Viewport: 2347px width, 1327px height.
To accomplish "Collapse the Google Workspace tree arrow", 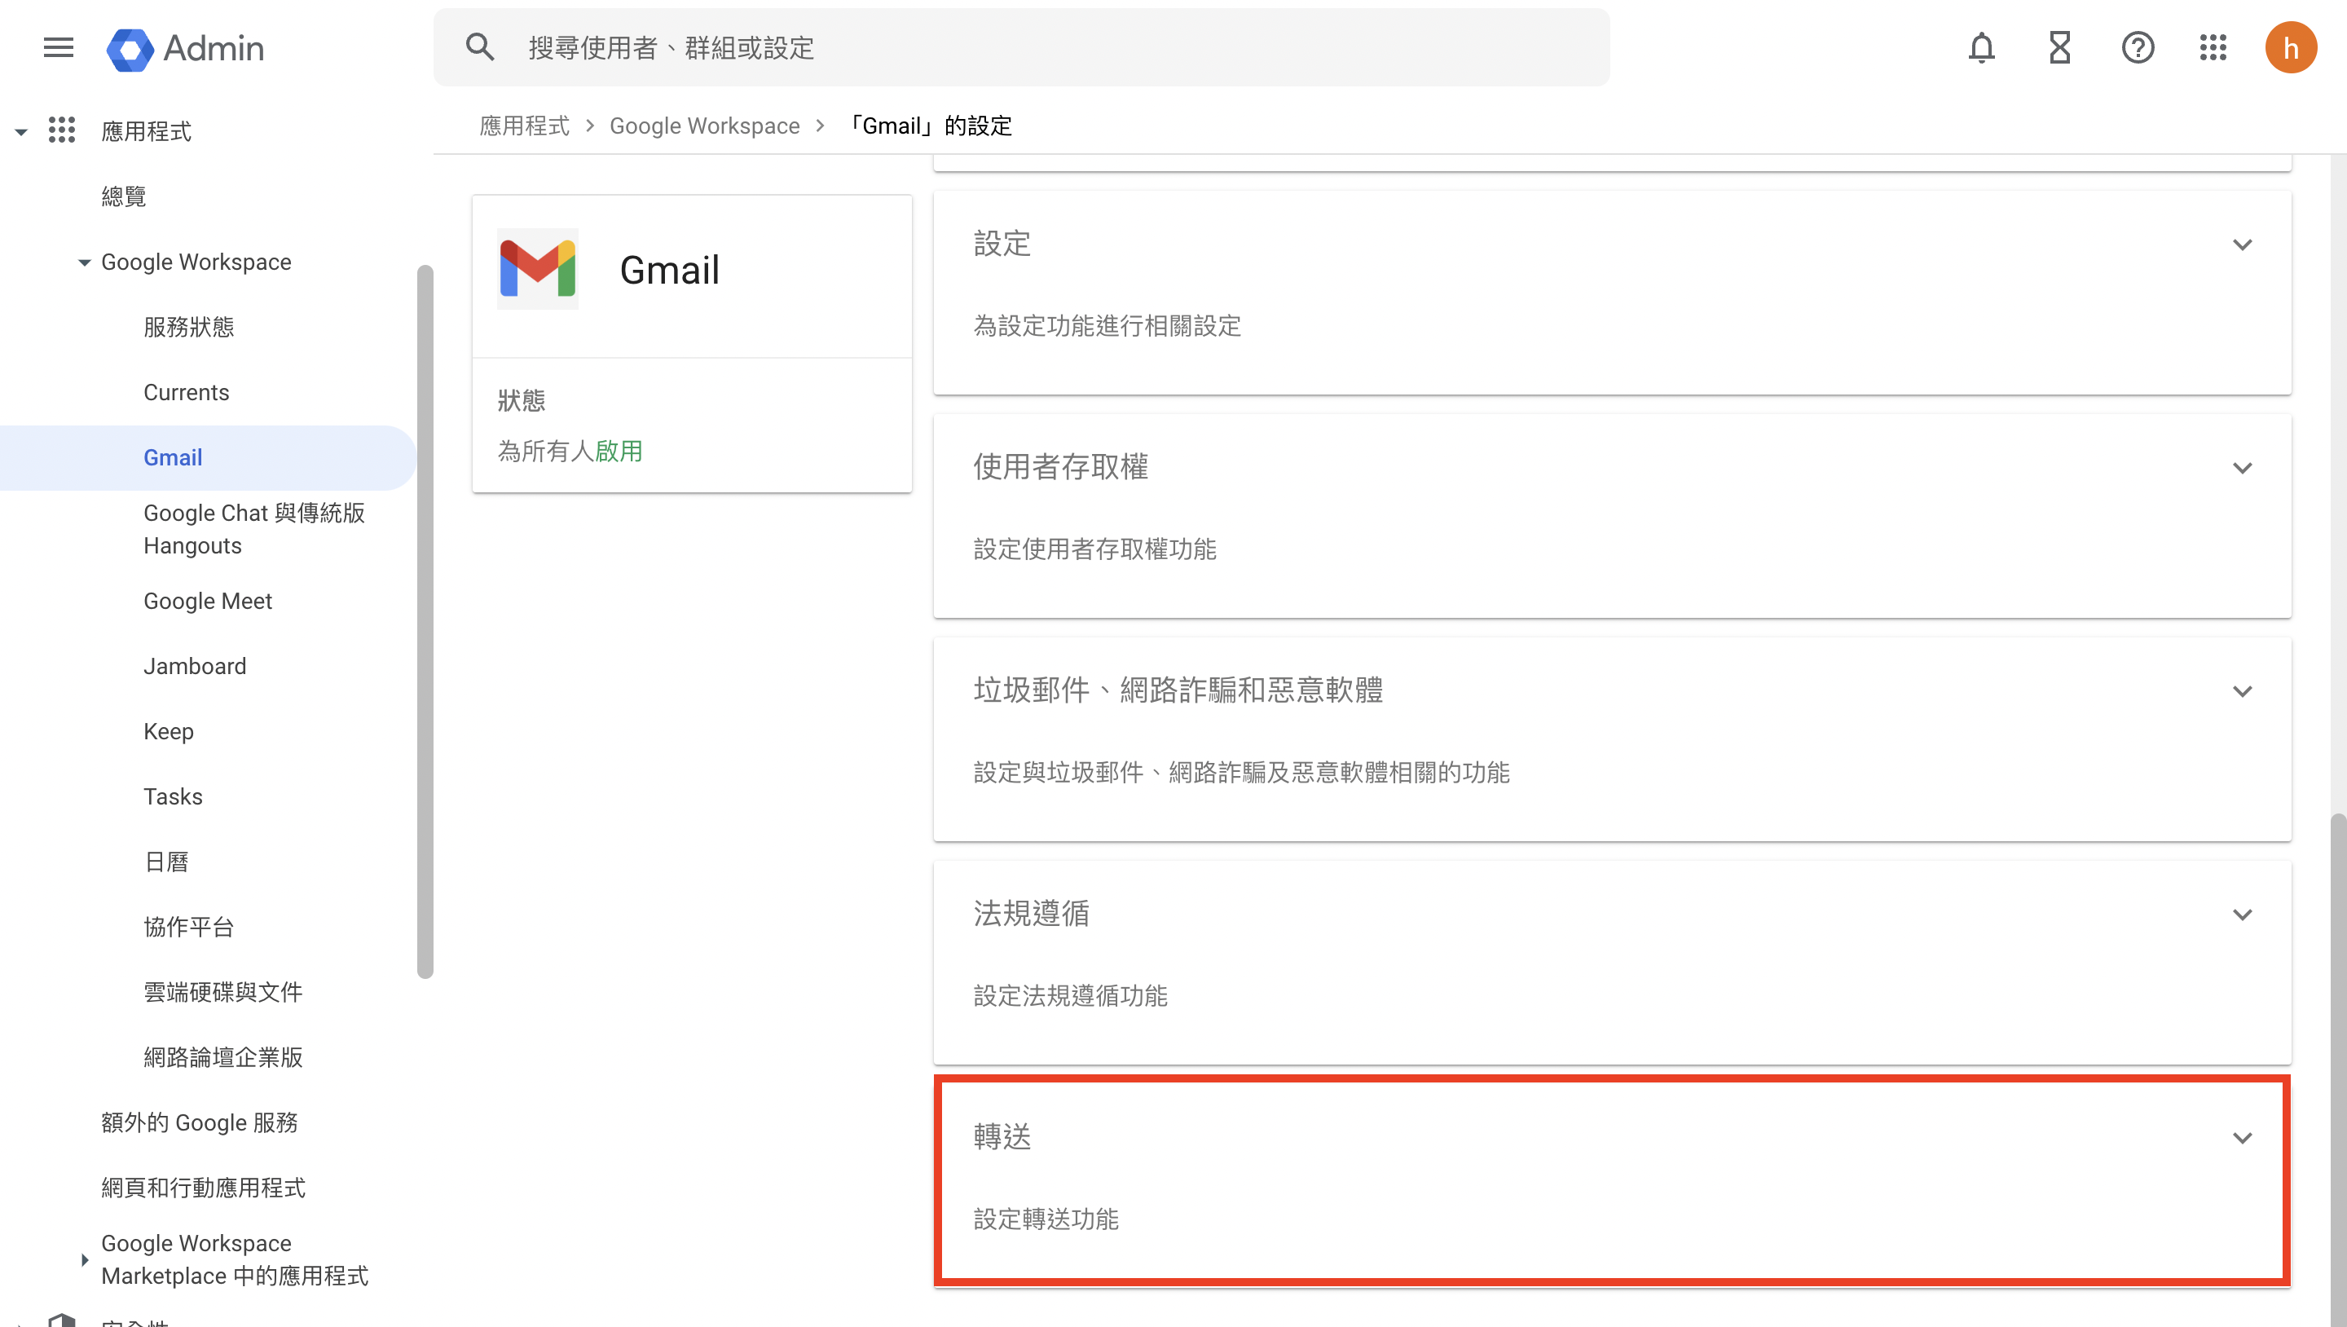I will point(84,262).
